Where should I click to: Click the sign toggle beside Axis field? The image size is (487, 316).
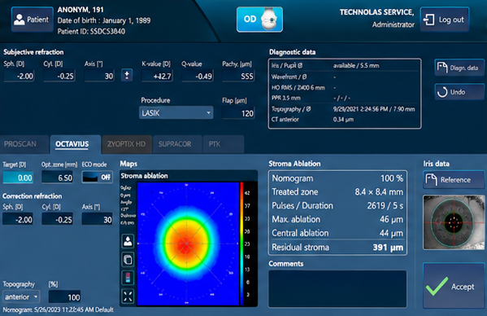coord(127,75)
